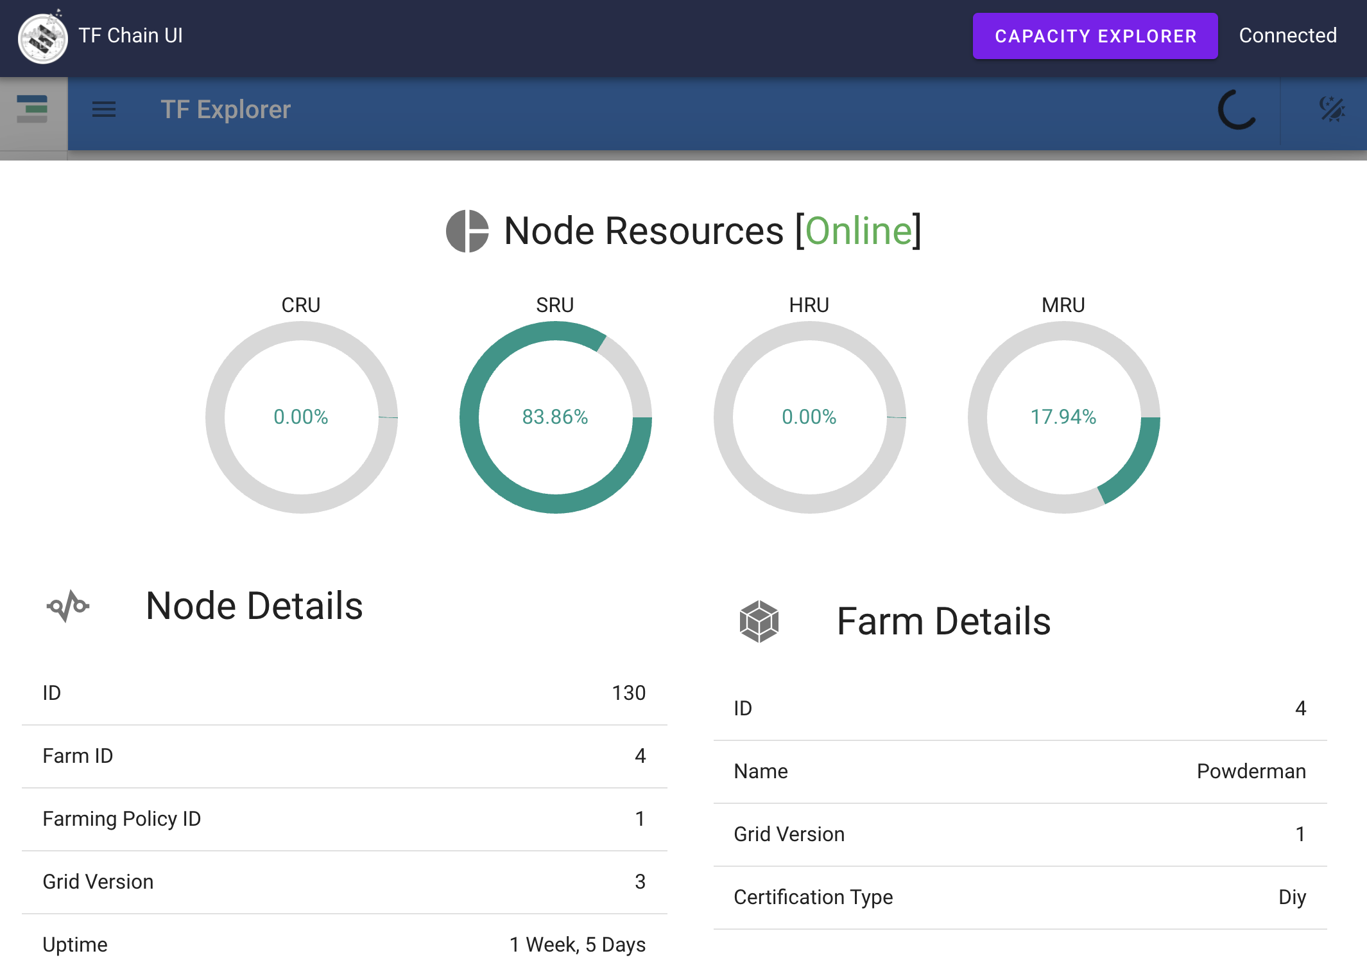Screen dimensions: 1367x976
Task: Click the Uptime row showing 1 Week, 5 Days
Action: click(x=345, y=944)
